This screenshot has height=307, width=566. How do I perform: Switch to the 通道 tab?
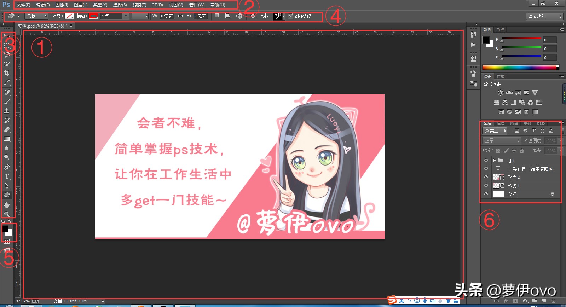501,123
